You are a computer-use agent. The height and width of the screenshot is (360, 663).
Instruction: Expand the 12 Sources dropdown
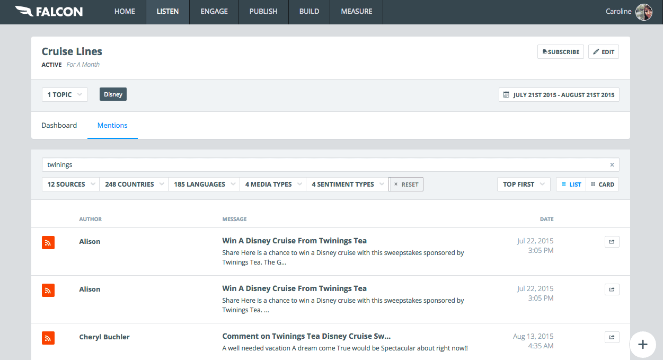coord(70,185)
